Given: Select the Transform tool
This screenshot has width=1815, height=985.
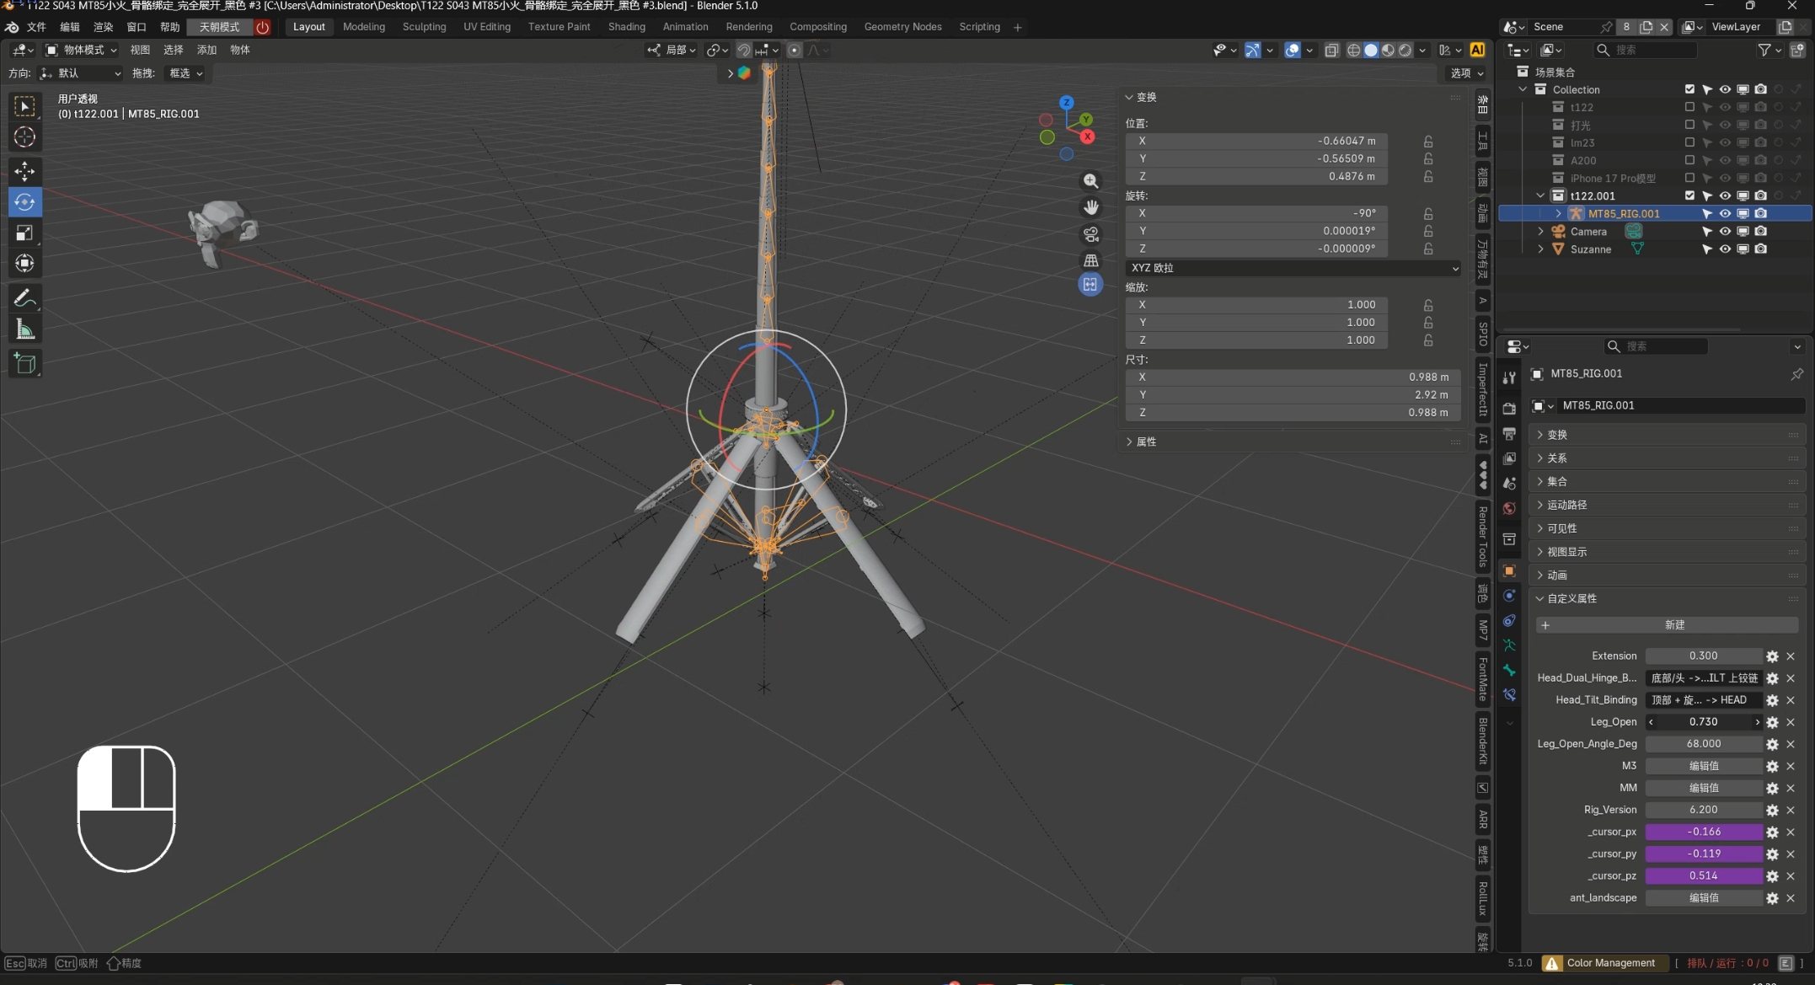Looking at the screenshot, I should pos(24,264).
